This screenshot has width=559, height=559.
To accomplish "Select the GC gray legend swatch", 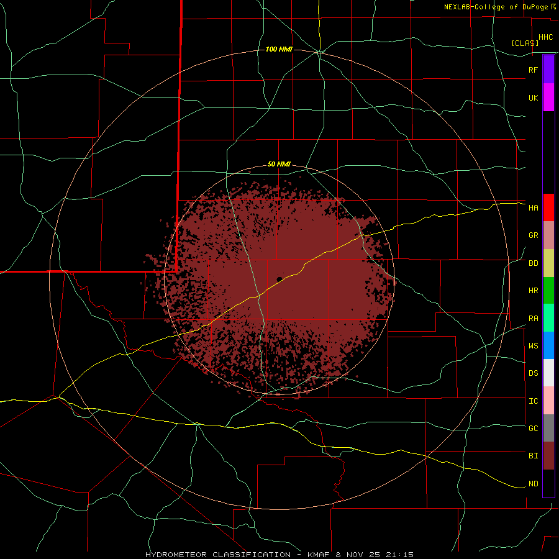I will coord(548,428).
